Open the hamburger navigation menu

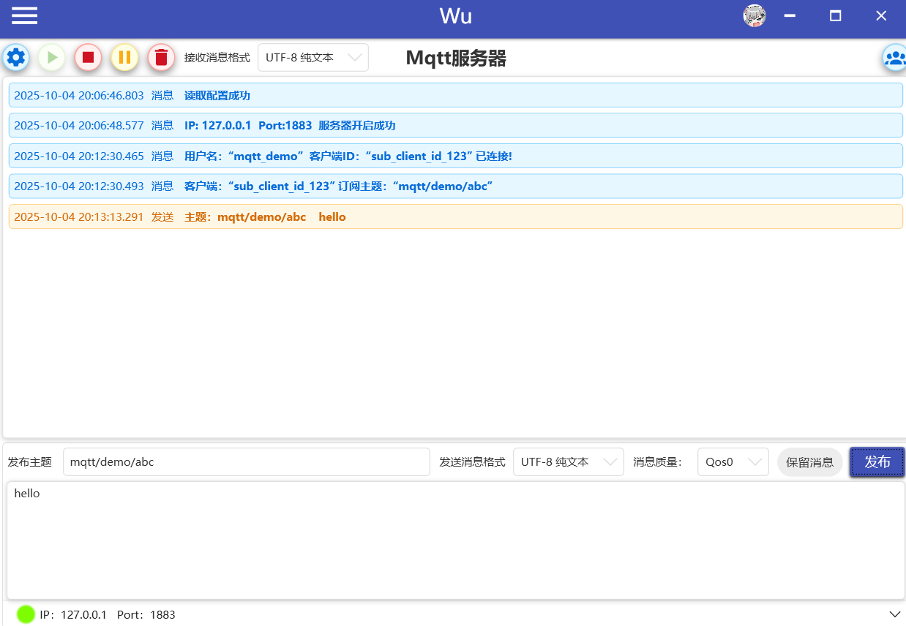[24, 15]
